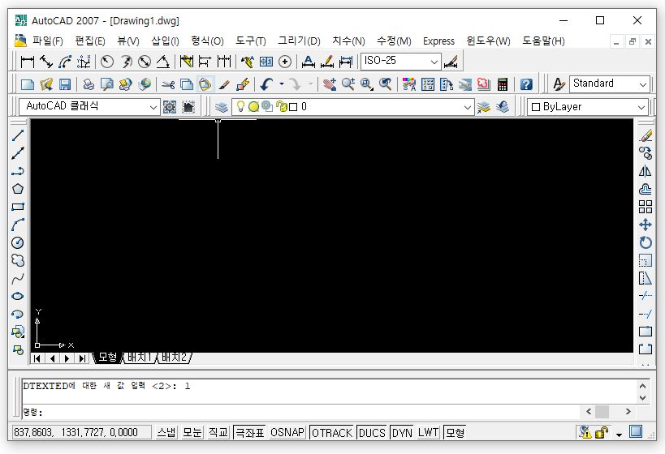Toggle OTRACK in status bar
Viewport: 665px width, 454px height.
point(331,432)
